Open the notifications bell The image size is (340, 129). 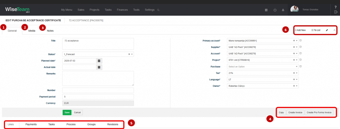[x=283, y=10]
